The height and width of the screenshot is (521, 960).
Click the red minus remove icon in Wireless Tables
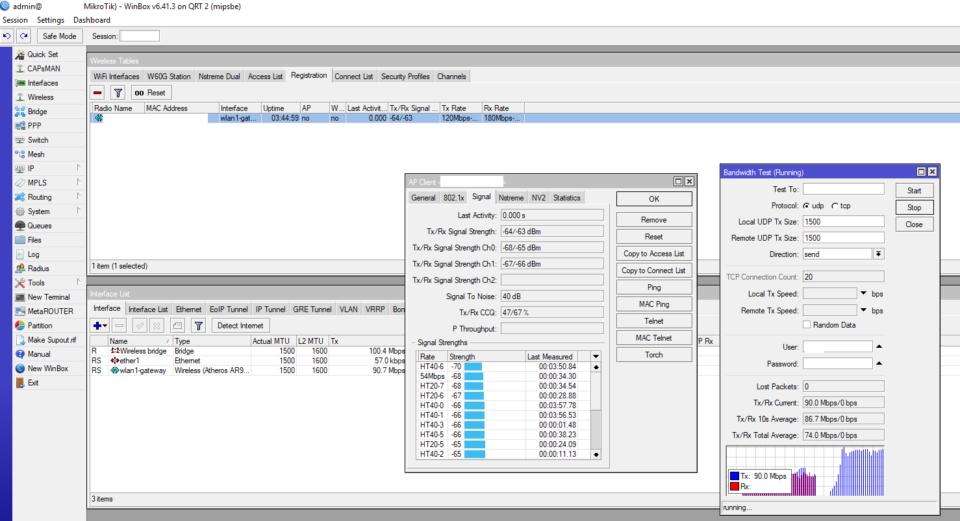(98, 93)
